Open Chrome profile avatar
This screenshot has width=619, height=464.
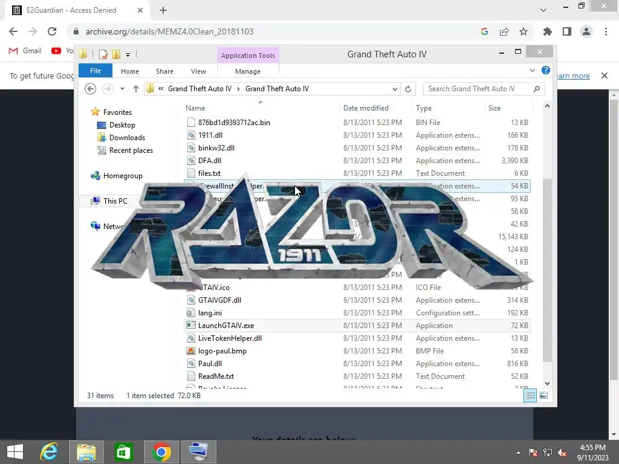click(x=586, y=31)
